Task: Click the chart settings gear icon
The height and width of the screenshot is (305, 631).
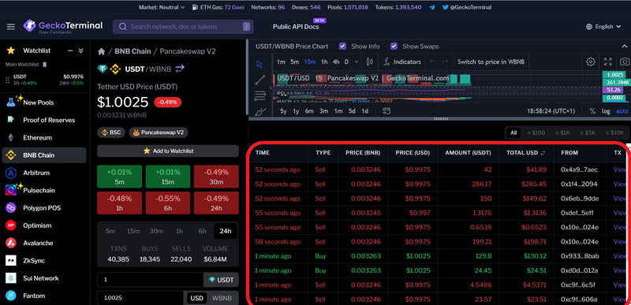Action: coord(590,62)
